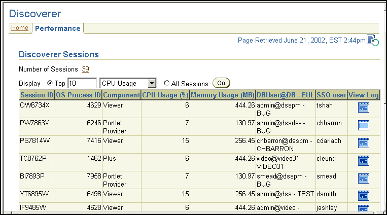Click OS process ID 6246
The width and height of the screenshot is (387, 215).
click(x=94, y=123)
